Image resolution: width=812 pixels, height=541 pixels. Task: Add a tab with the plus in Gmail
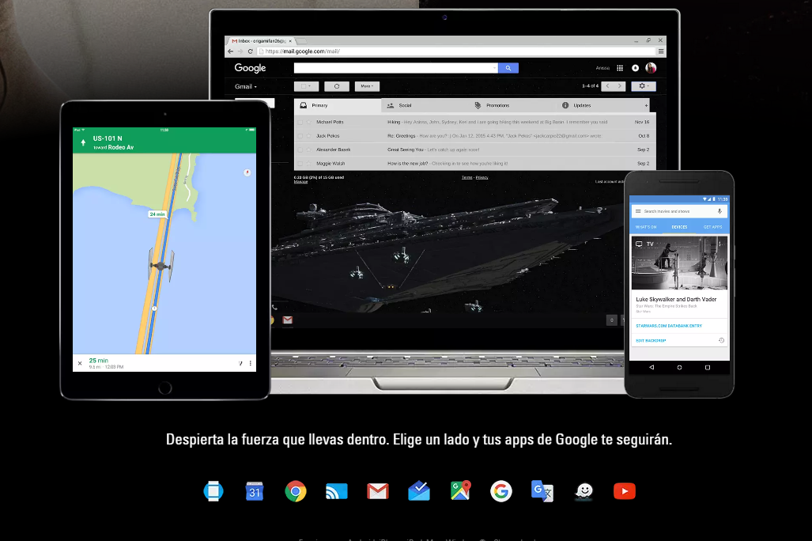(x=646, y=106)
